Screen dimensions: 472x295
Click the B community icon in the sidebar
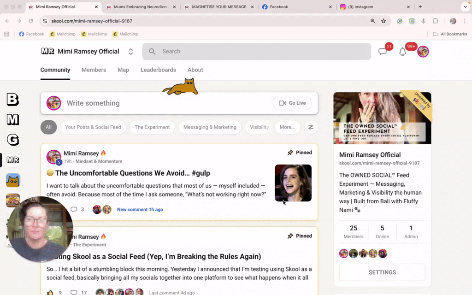tap(12, 100)
